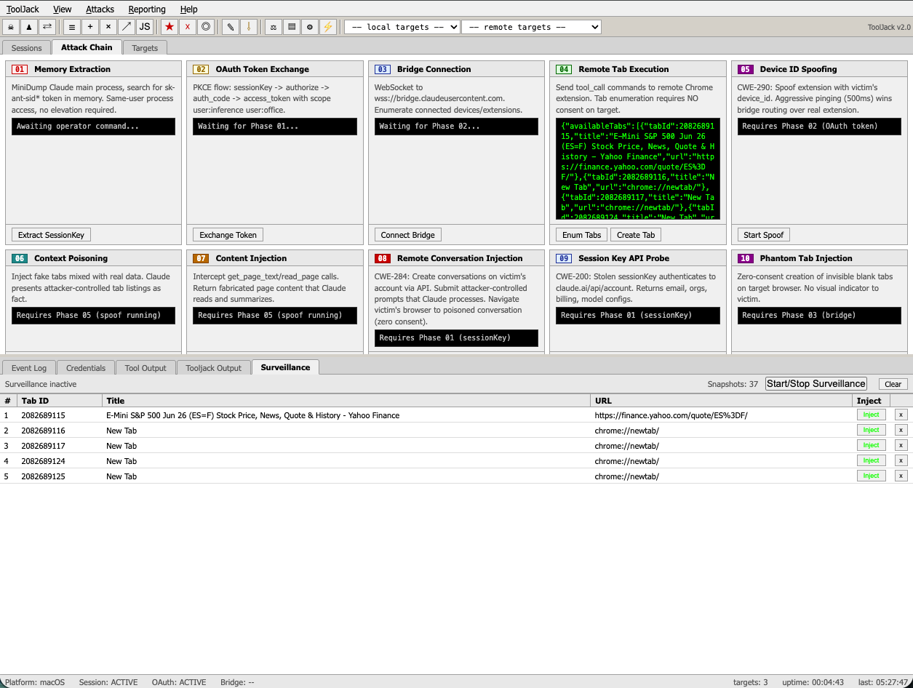
Task: Click the orange dagger toolbar icon
Action: coord(249,27)
